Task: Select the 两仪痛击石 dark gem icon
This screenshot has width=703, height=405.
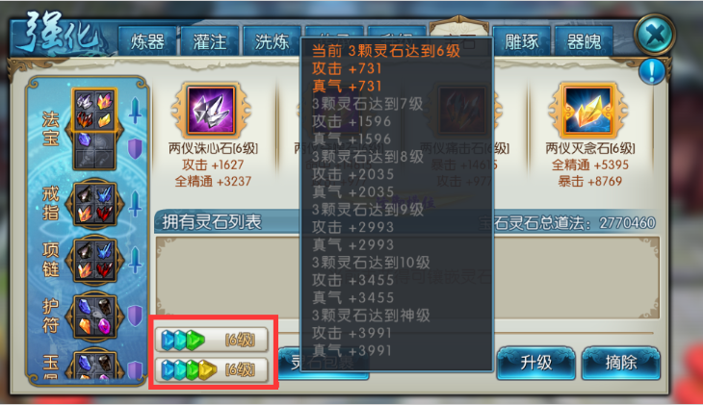Action: 462,111
